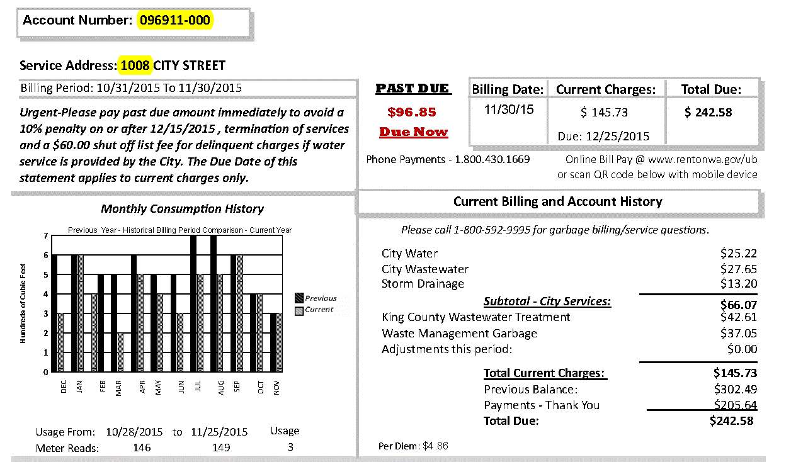
Task: Click the "Current Billing and Account History" heading
Action: (x=557, y=201)
